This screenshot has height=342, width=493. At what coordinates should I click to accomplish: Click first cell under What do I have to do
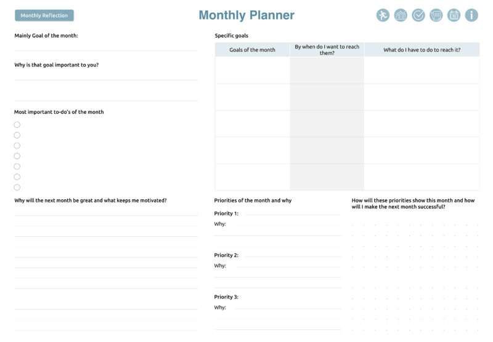click(x=422, y=70)
